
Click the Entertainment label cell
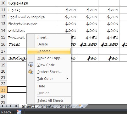31,23
